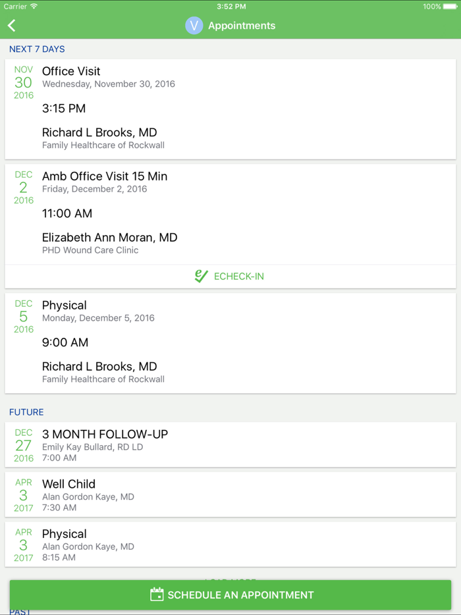Tap the APR 3 Well Child date badge
This screenshot has height=615, width=461.
coord(23,495)
